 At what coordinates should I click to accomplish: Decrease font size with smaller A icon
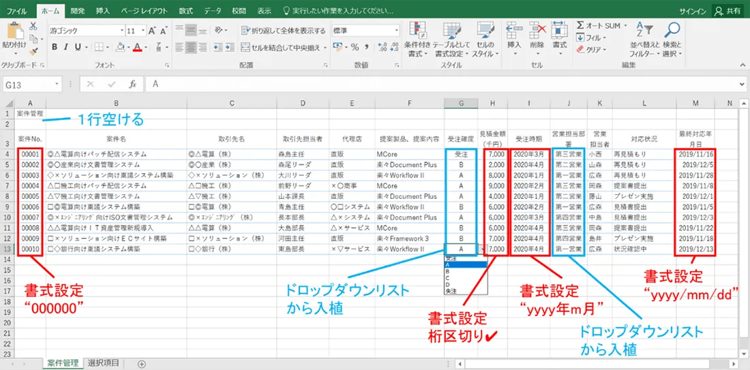[164, 31]
